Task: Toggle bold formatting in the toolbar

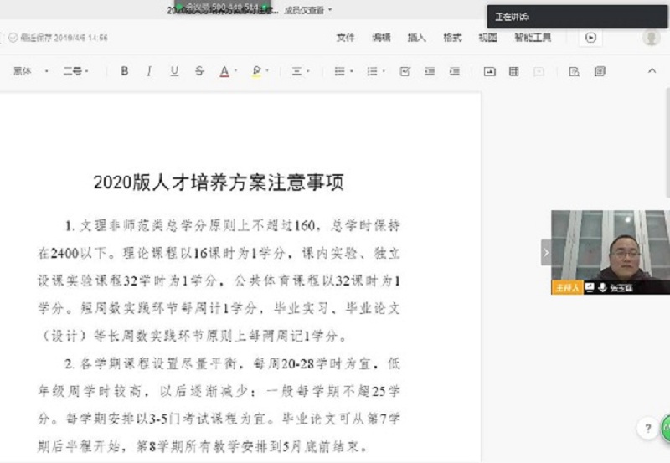Action: [125, 72]
